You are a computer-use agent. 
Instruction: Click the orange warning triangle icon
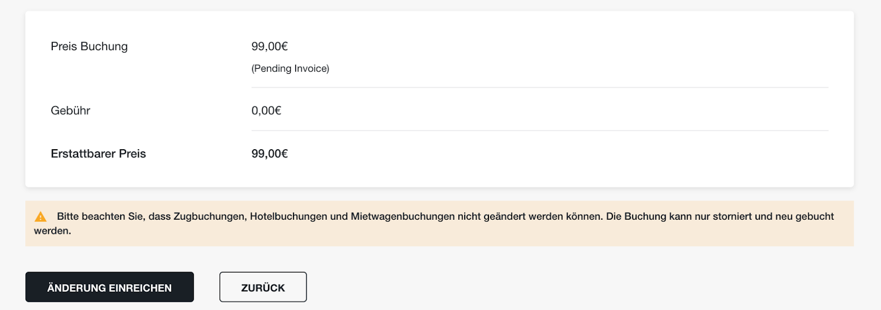click(41, 217)
